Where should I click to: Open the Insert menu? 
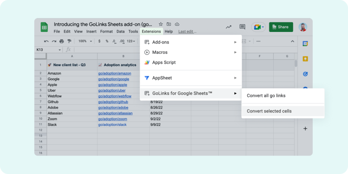pyautogui.click(x=91, y=32)
